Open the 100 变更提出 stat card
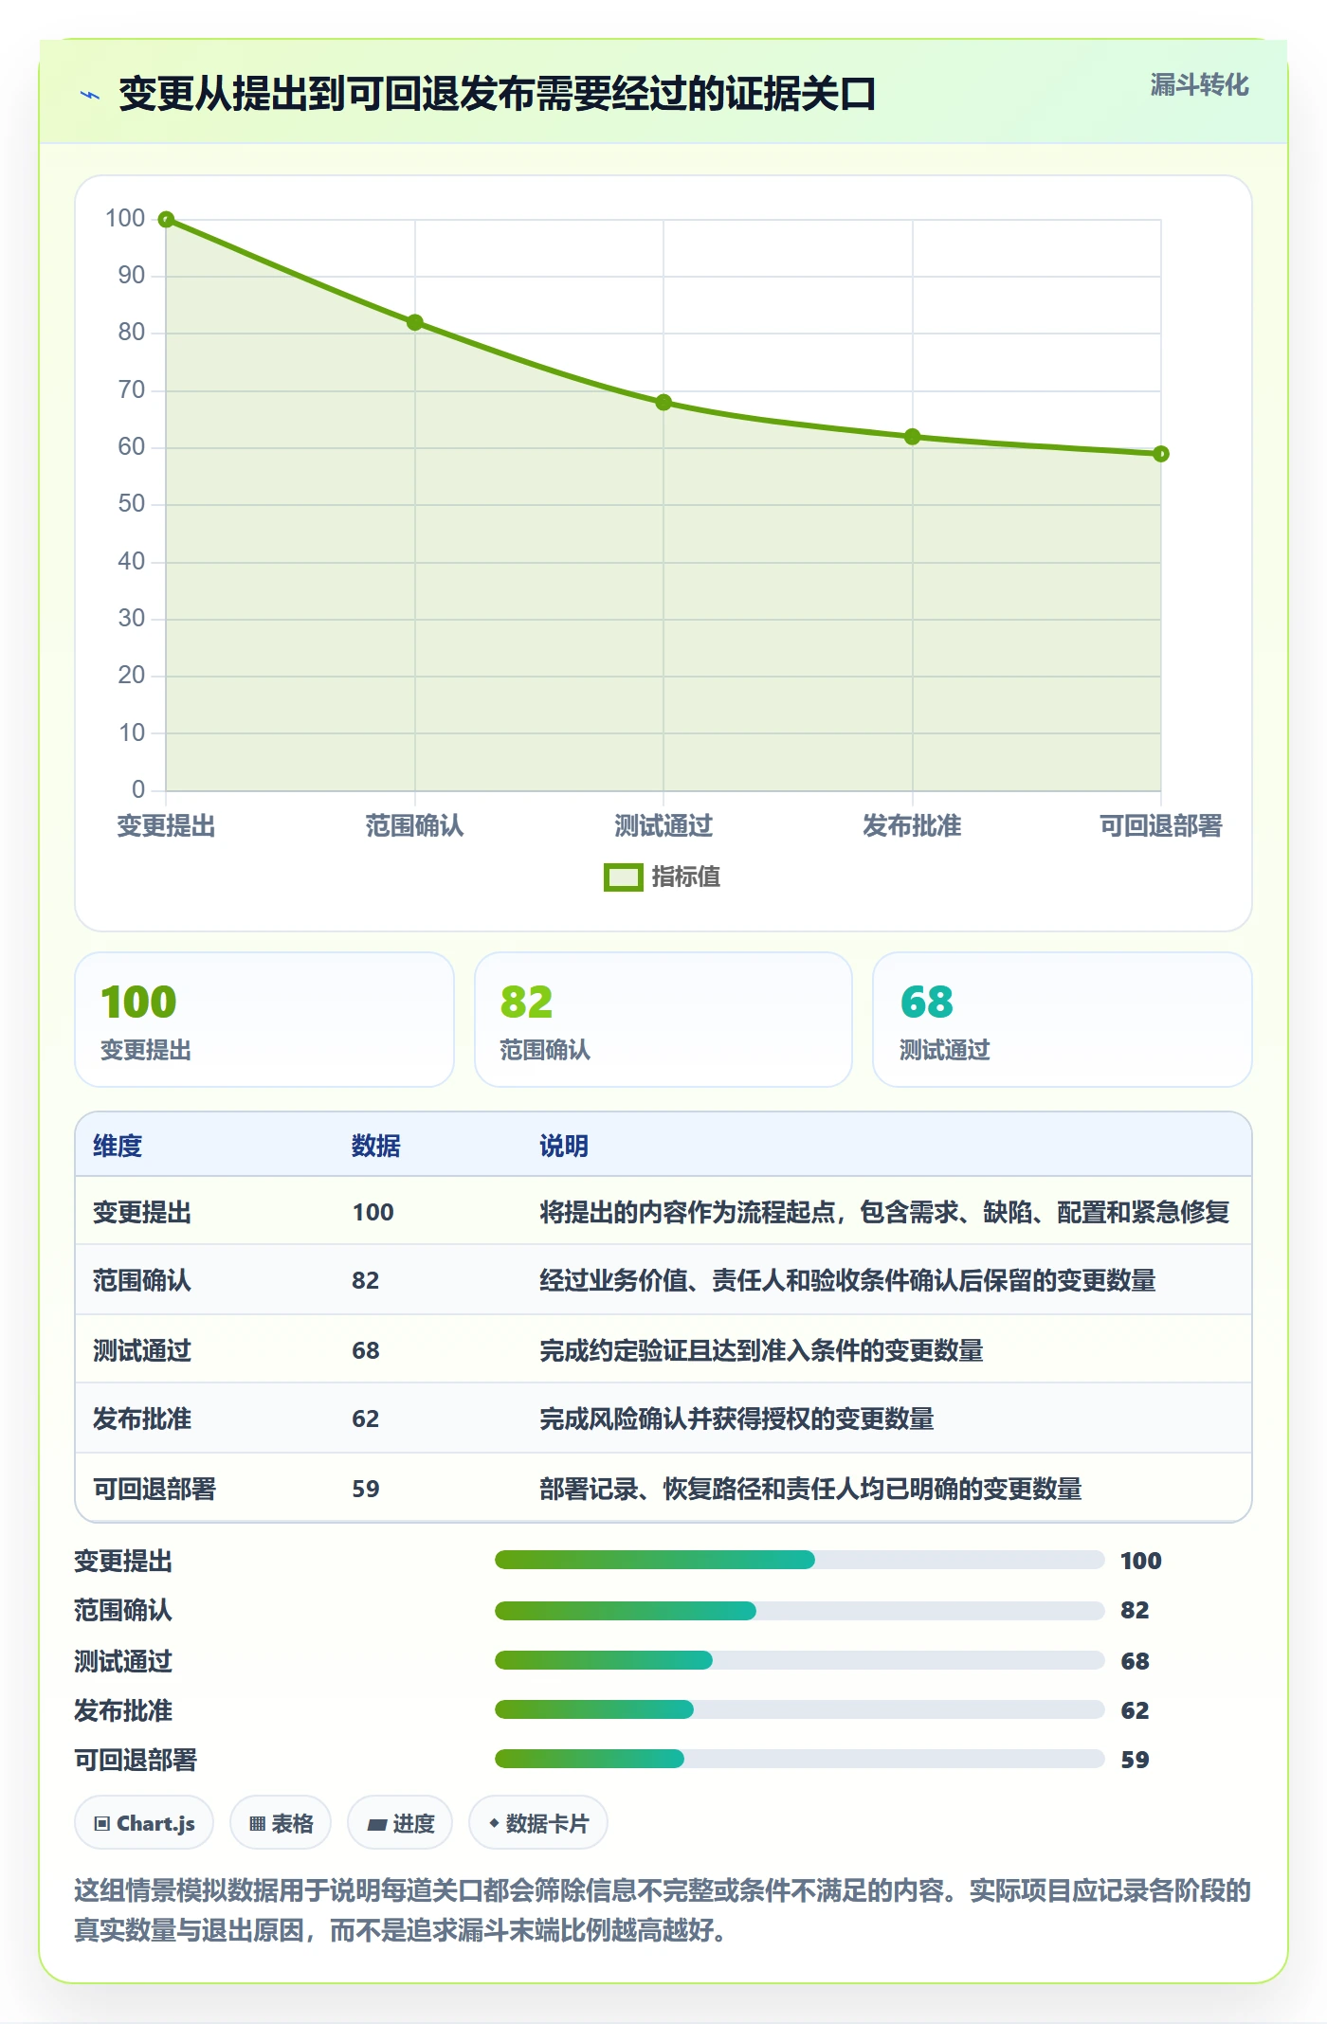The width and height of the screenshot is (1327, 2024). [264, 1020]
